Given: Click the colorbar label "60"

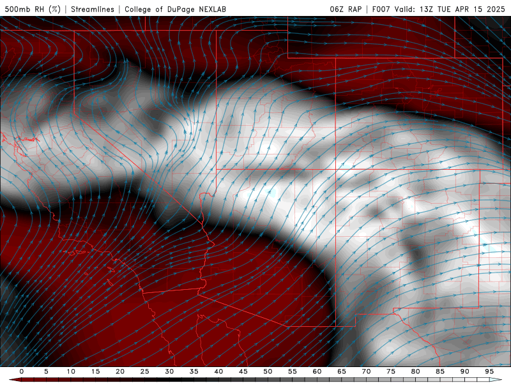Looking at the screenshot, I should (317, 372).
